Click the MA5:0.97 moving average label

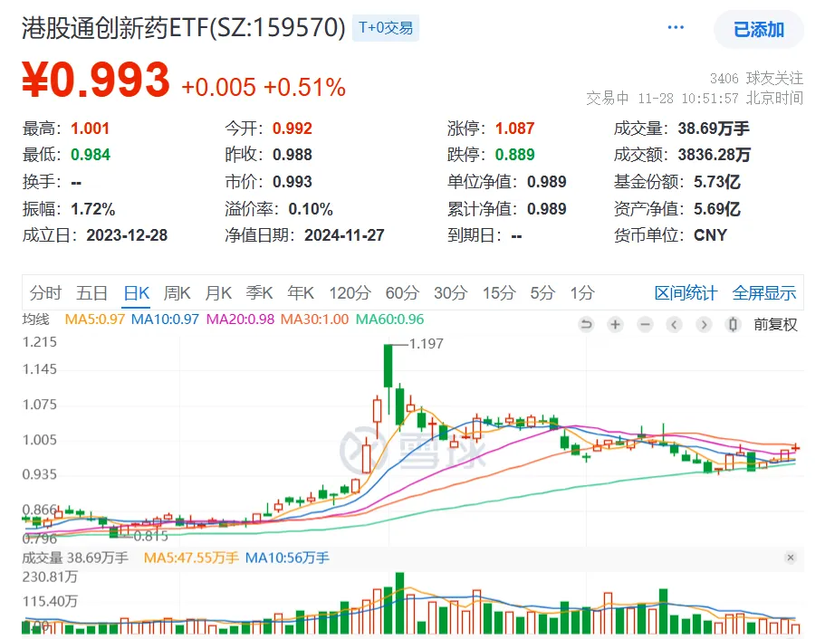(95, 319)
